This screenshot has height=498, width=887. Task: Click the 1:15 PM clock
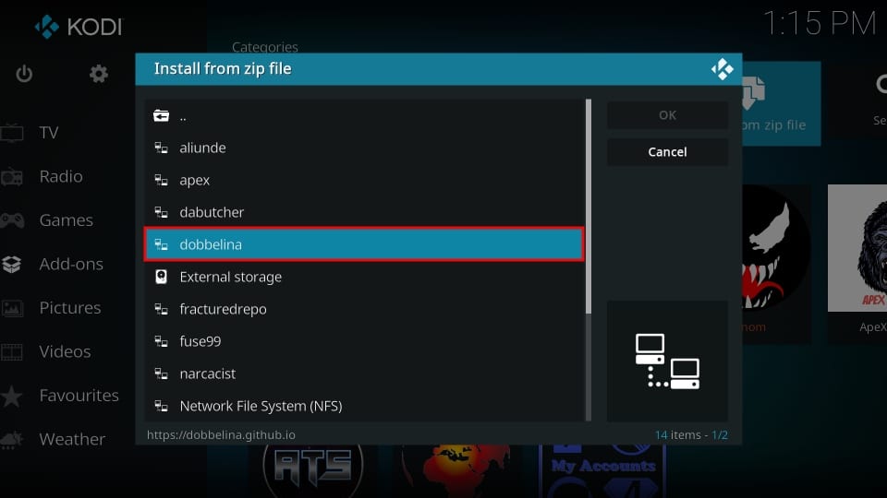click(820, 24)
